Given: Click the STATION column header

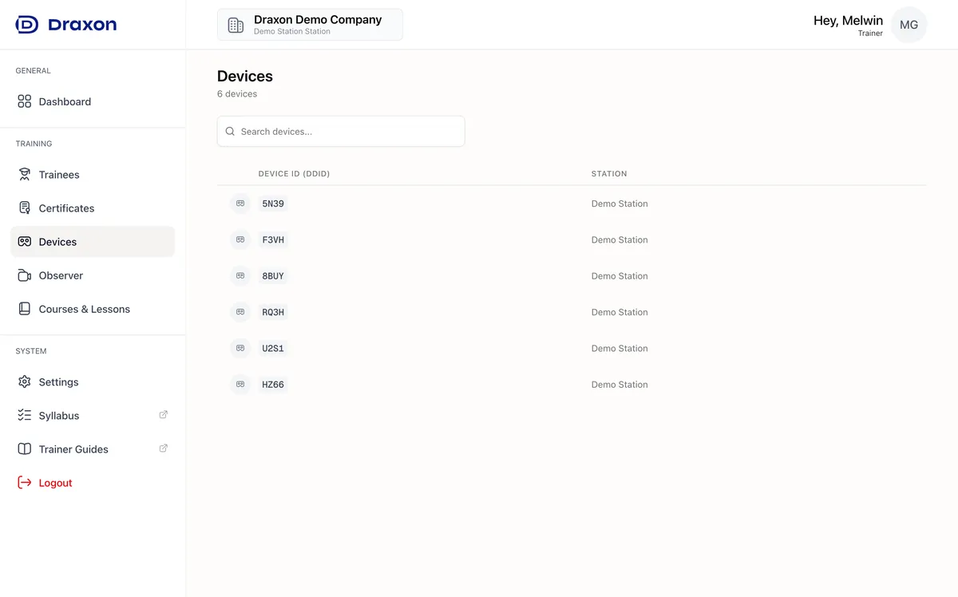Looking at the screenshot, I should (x=609, y=174).
